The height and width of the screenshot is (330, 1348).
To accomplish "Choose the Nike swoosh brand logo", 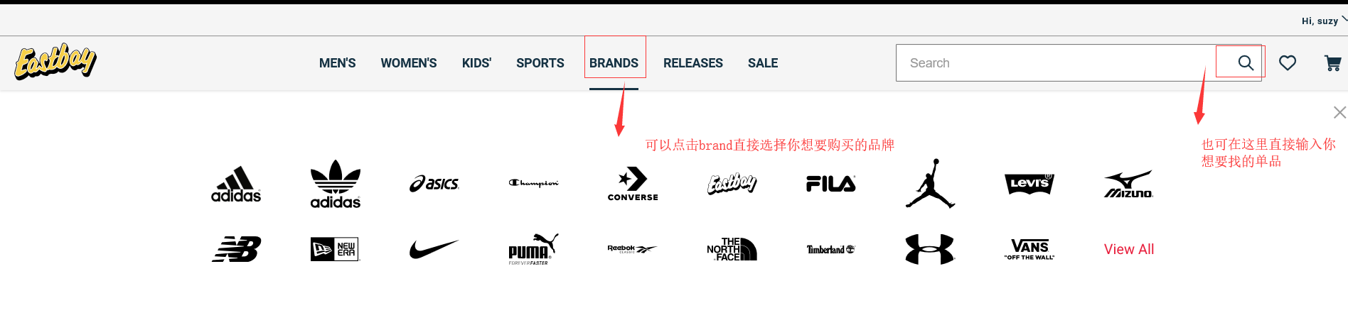I will tap(434, 249).
